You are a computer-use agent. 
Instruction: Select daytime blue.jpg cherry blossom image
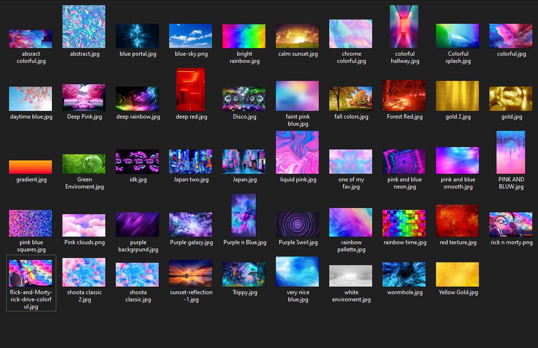30,99
